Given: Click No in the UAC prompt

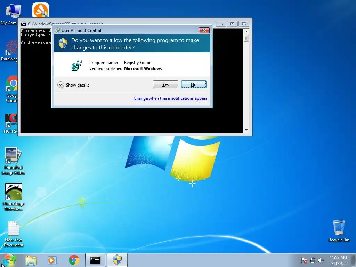Looking at the screenshot, I should tap(194, 84).
